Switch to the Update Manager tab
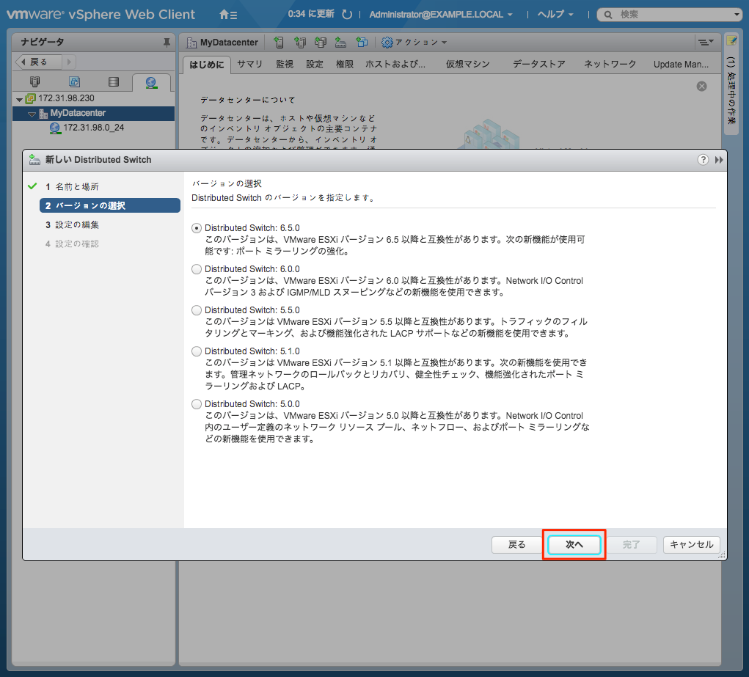 [682, 65]
